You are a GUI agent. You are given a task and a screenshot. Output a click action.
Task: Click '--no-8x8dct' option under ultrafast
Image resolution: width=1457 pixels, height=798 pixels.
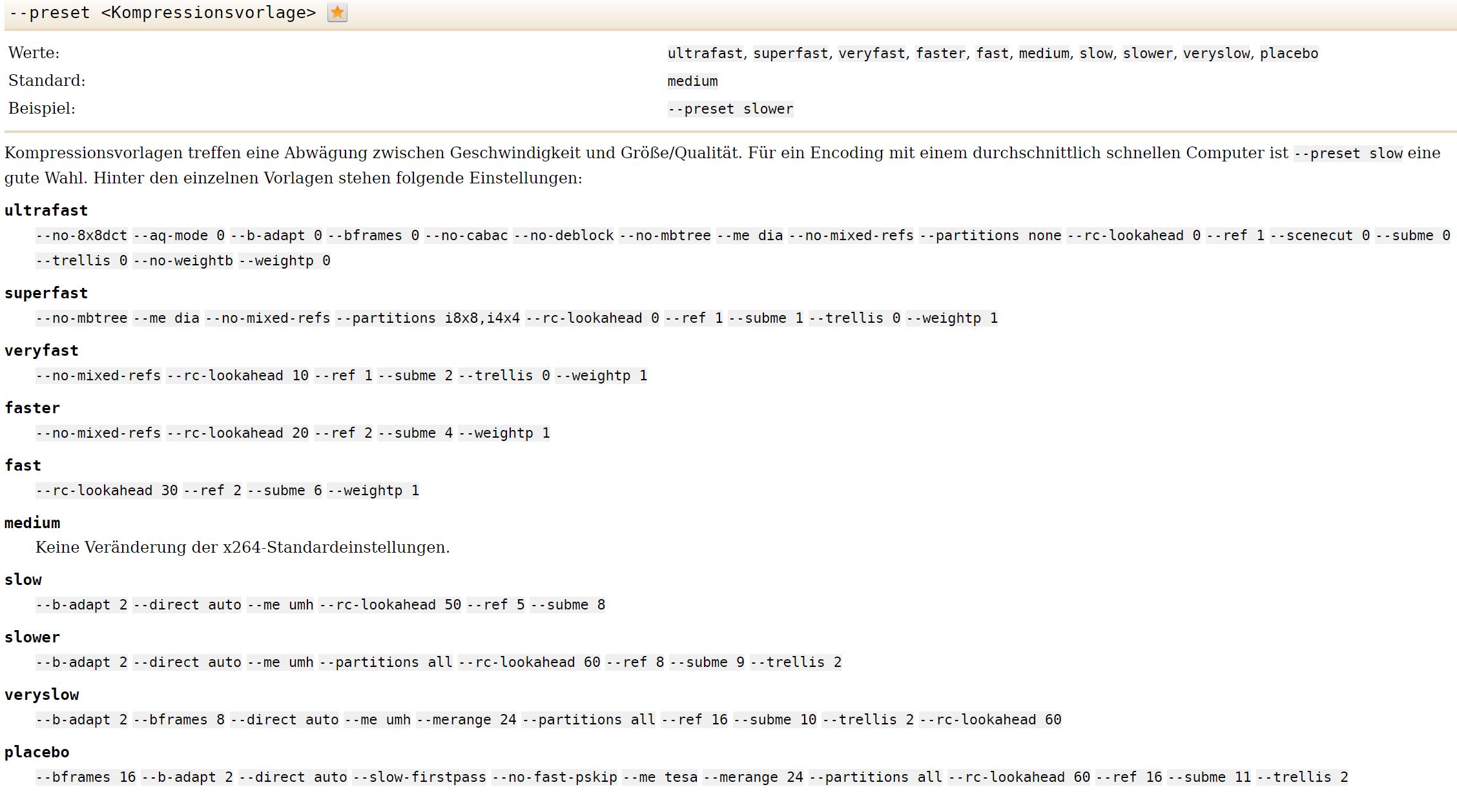[81, 236]
